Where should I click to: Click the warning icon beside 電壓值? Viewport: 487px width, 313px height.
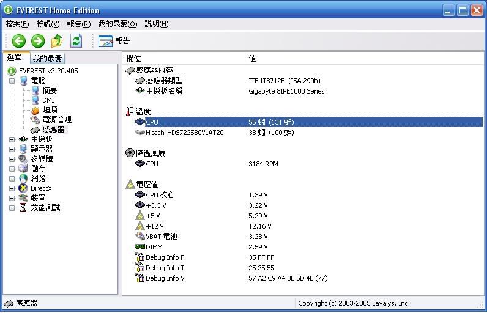(x=130, y=184)
